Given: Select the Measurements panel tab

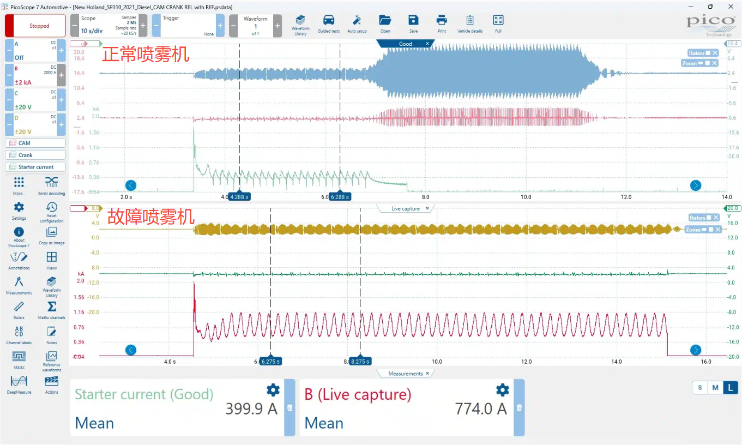Looking at the screenshot, I should click(x=405, y=374).
